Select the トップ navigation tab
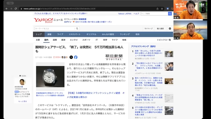This screenshot has width=211, height=119. click(39, 34)
